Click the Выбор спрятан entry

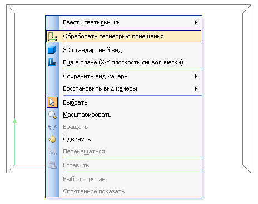click(123, 179)
